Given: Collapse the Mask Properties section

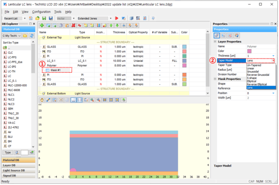Looking at the screenshot, I should [x=215, y=79].
